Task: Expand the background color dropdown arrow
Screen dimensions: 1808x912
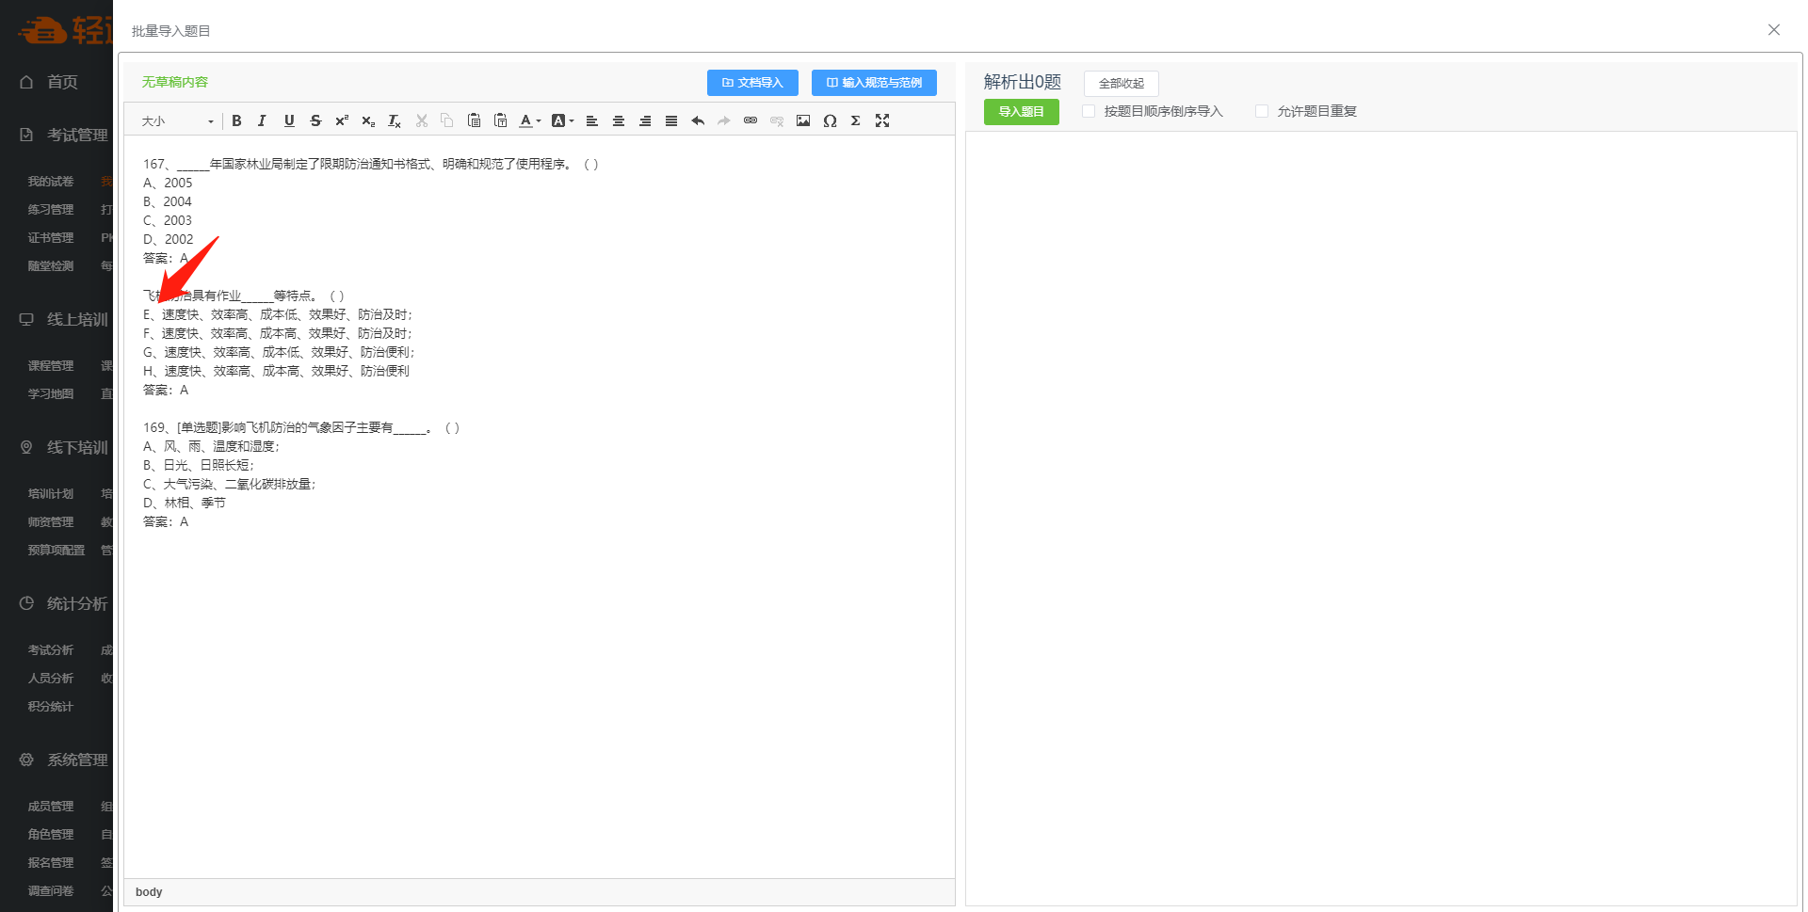Action: (572, 120)
